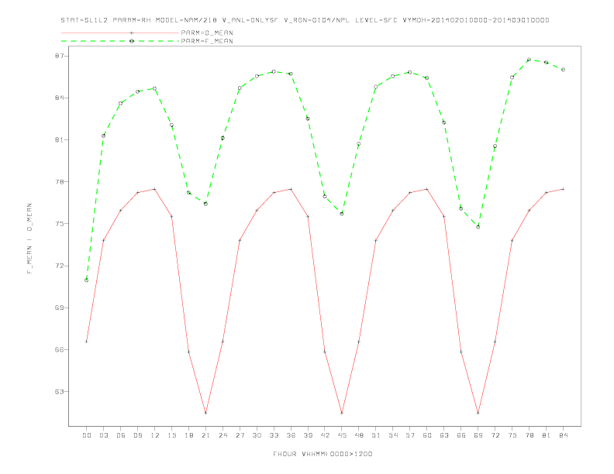Click x-axis tick label 39
Screen dimensions: 614x474
[x=308, y=435]
